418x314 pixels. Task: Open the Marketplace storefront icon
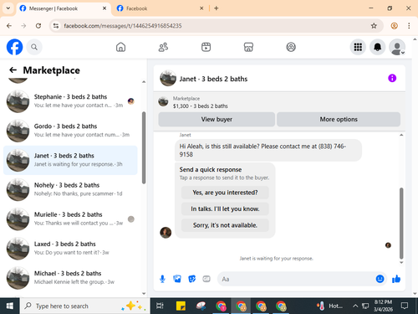tap(248, 47)
